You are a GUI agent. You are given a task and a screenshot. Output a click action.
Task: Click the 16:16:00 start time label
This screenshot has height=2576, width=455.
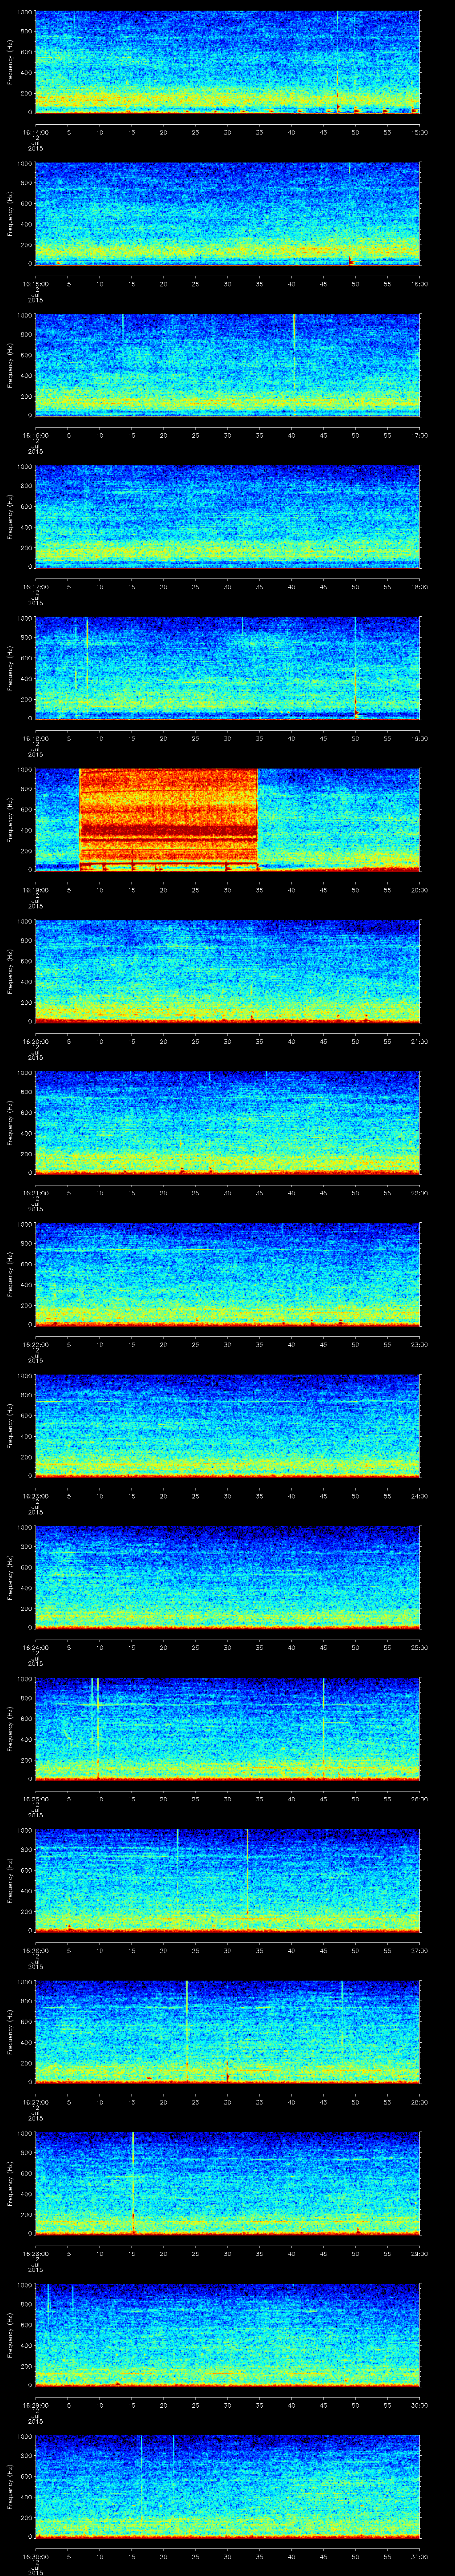click(x=35, y=435)
